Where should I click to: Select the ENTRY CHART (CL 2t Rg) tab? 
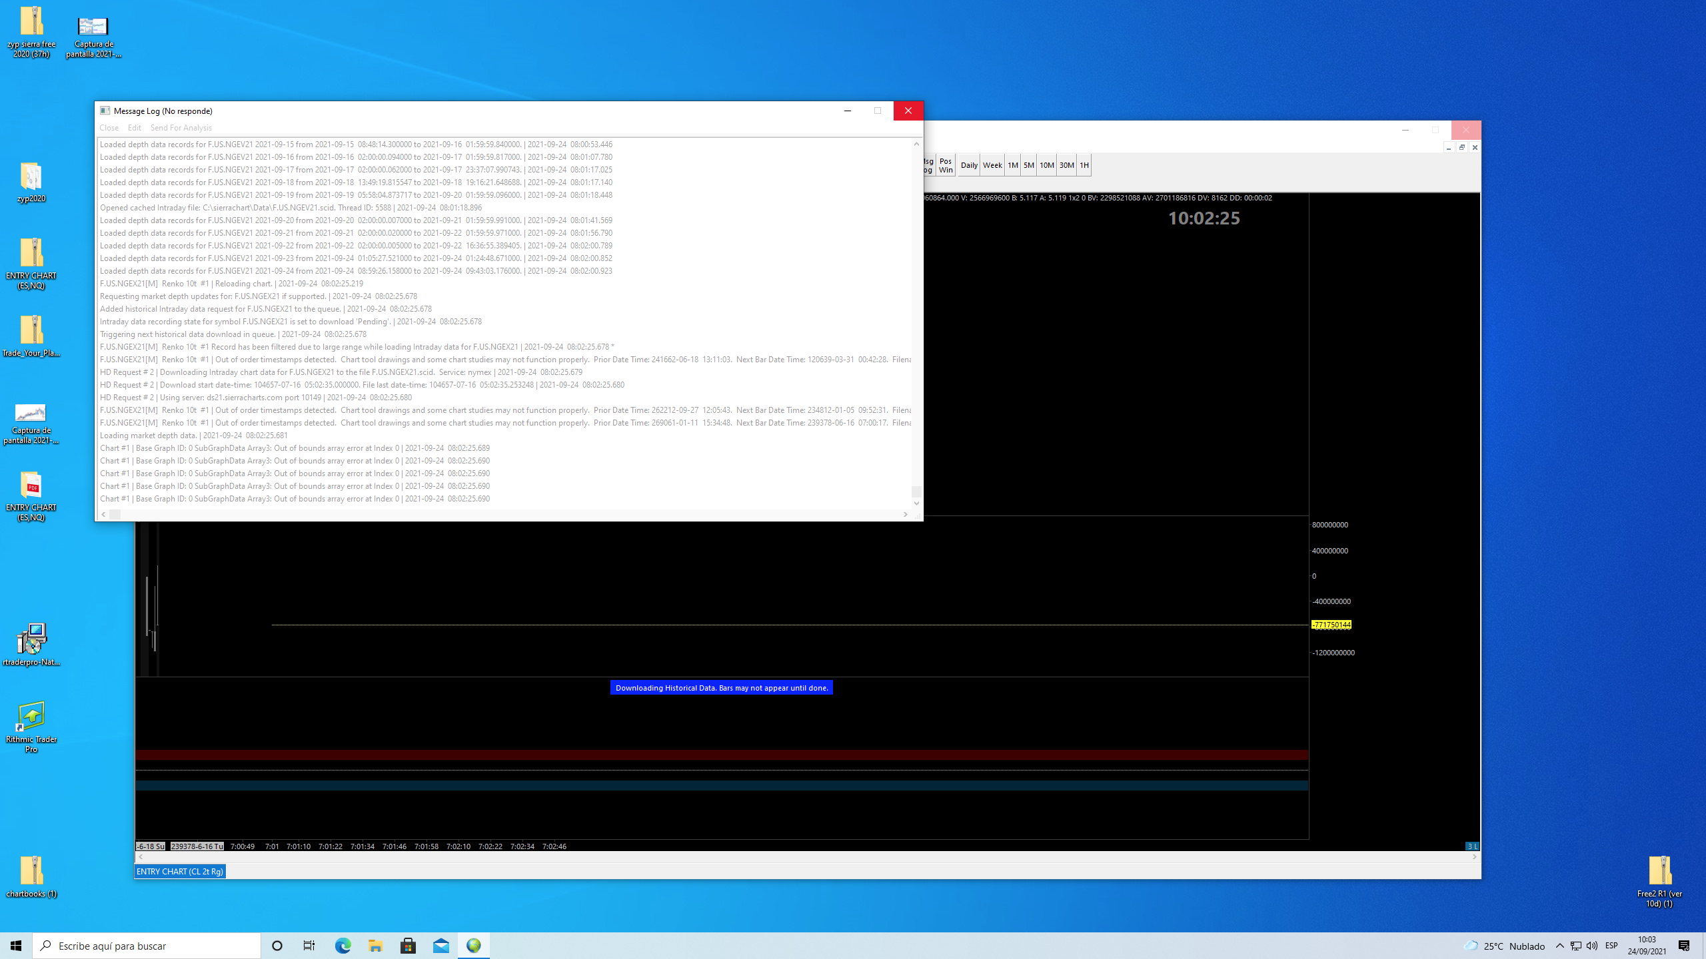180,871
